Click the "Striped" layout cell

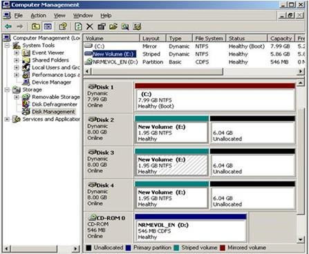[x=151, y=54]
